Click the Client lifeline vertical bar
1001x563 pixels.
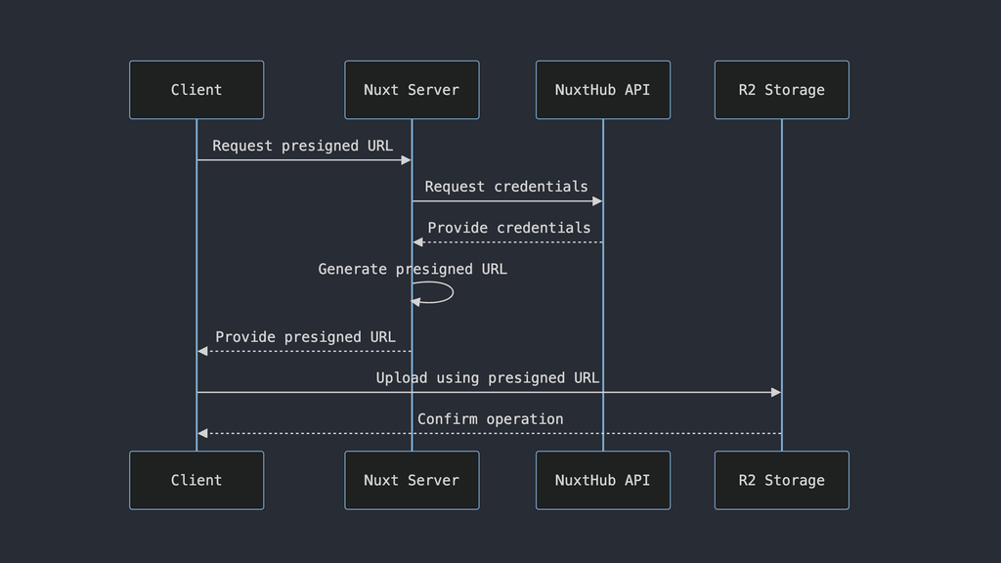pyautogui.click(x=196, y=293)
